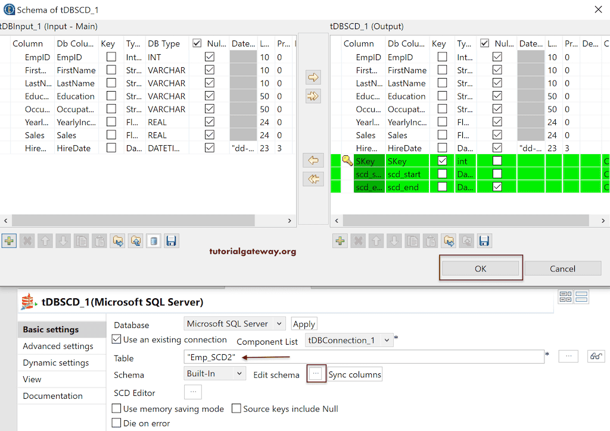Viewport: 610px width, 431px height.
Task: Add a new column to the output schema
Action: tap(341, 241)
